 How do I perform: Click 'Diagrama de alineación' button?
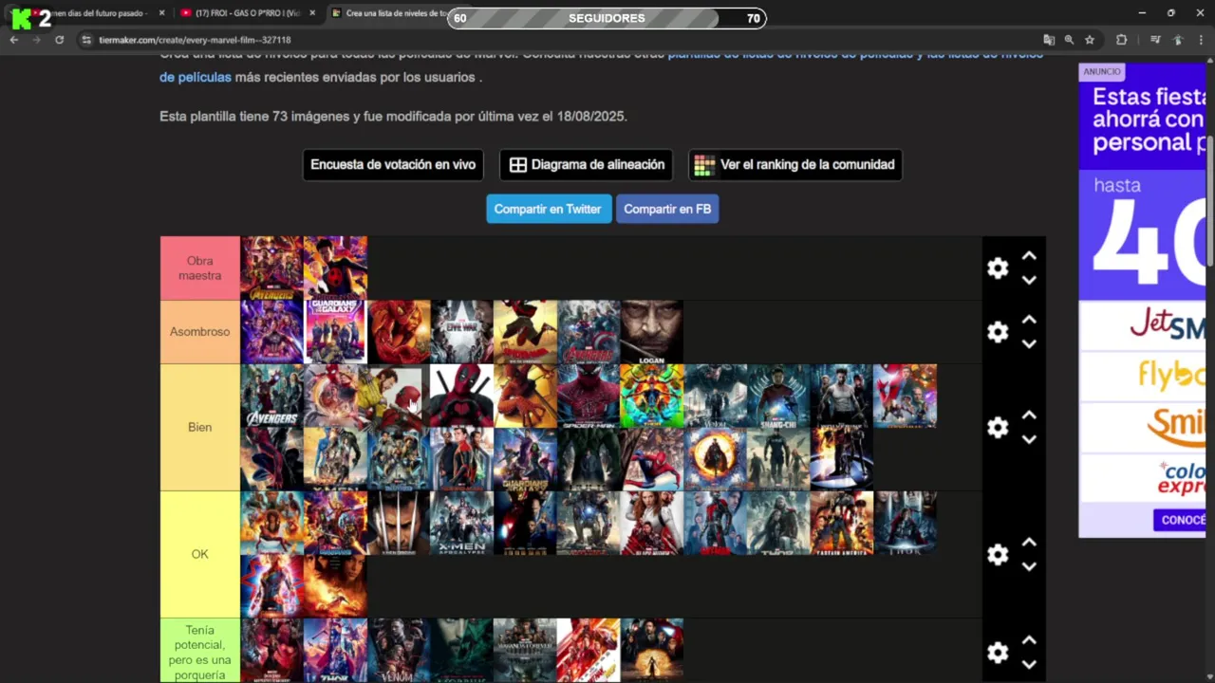(x=587, y=165)
